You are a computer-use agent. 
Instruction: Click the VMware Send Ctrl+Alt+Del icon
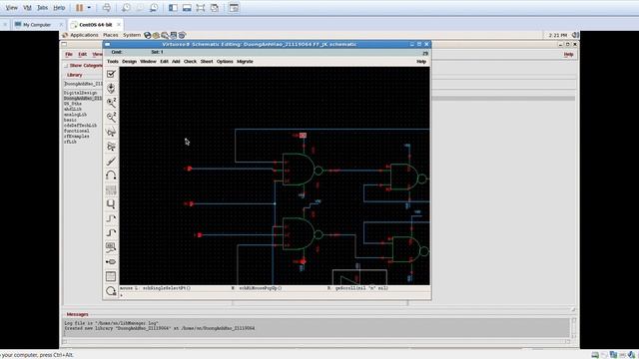pyautogui.click(x=107, y=8)
